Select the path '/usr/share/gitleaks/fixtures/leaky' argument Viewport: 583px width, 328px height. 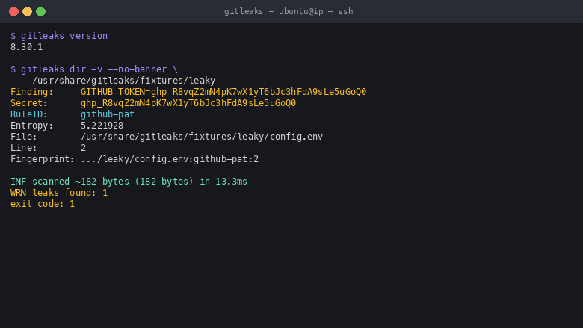(x=124, y=81)
